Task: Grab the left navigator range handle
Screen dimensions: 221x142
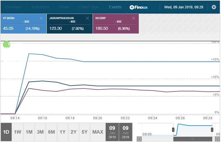Action: tap(173, 130)
